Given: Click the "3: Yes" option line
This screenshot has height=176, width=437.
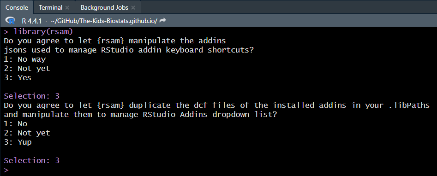Looking at the screenshot, I should [x=18, y=77].
